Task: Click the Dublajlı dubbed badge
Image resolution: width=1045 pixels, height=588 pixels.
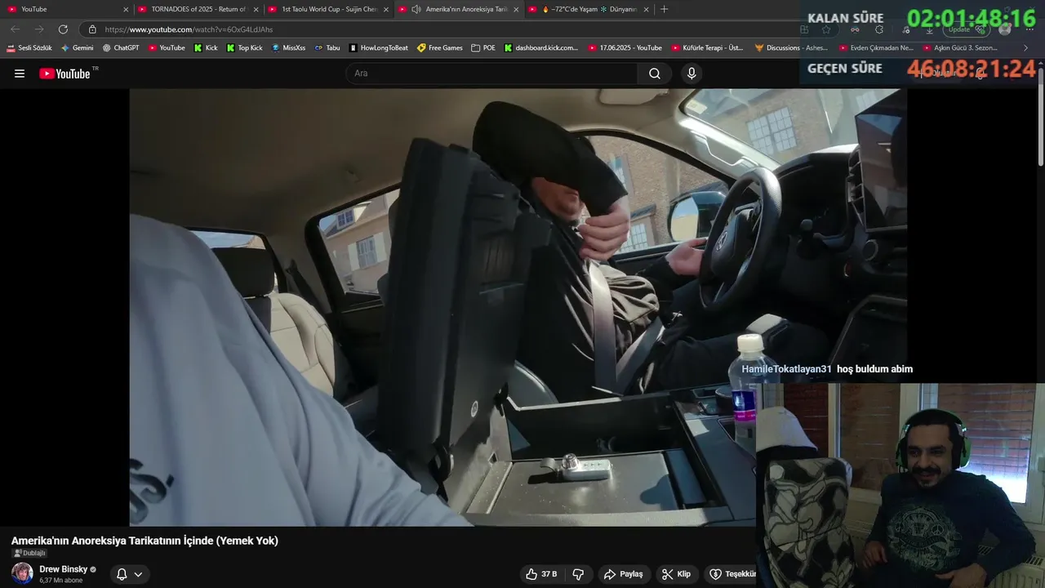Action: tap(29, 553)
